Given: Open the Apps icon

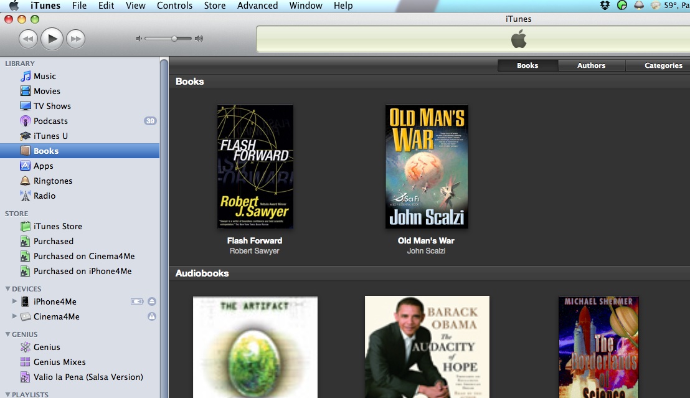Looking at the screenshot, I should (26, 166).
